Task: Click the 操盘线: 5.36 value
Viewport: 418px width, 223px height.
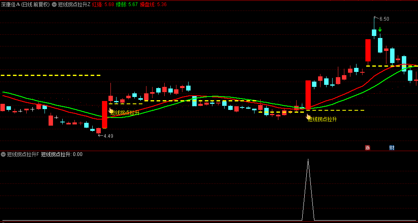Action: coord(153,4)
